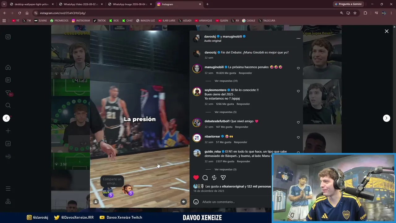Open a new browser tab
Screen dimensions: 396x223
207,4
